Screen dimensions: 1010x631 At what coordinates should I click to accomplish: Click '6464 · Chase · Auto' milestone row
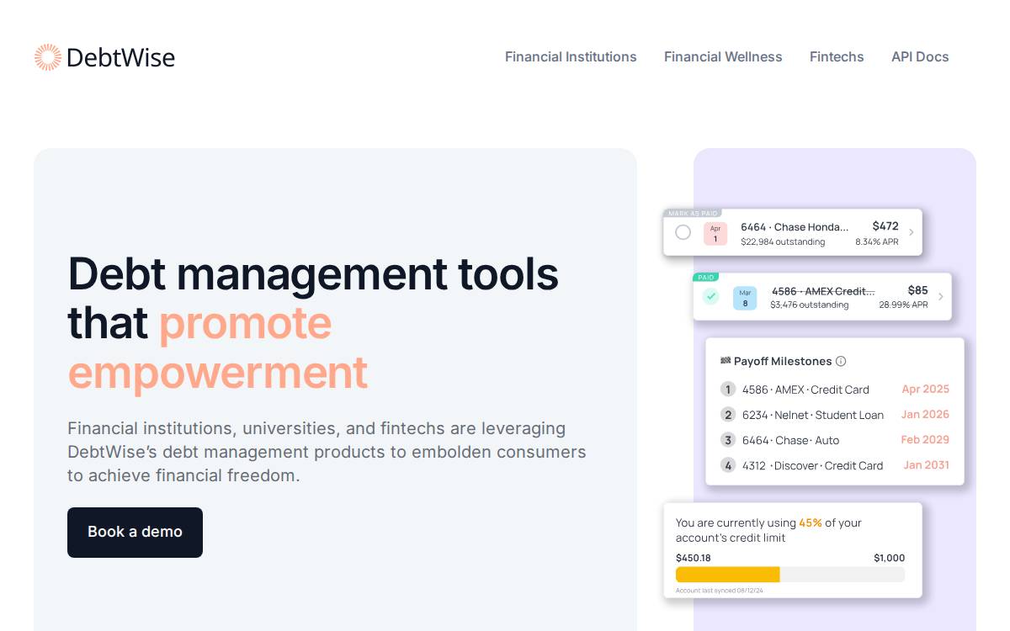click(790, 440)
